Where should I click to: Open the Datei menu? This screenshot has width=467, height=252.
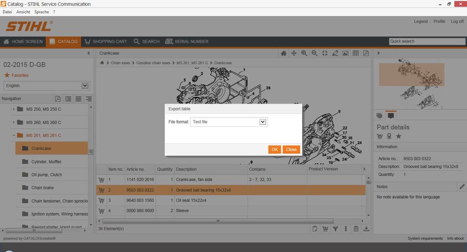[x=7, y=12]
